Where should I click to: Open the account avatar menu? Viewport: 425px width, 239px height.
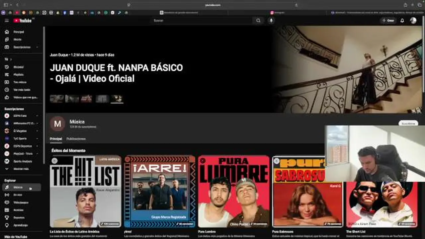(x=413, y=21)
